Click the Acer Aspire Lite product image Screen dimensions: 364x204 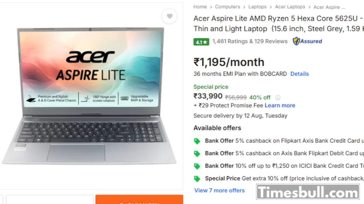point(90,96)
